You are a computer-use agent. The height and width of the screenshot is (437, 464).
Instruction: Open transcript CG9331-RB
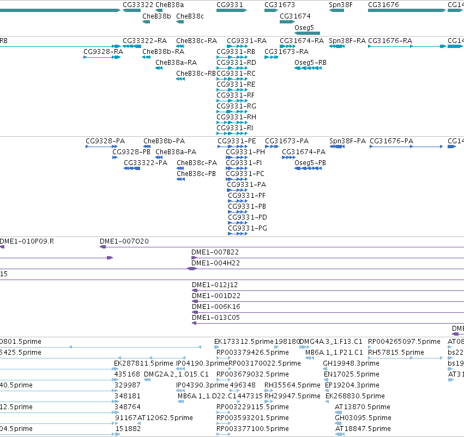tap(236, 52)
